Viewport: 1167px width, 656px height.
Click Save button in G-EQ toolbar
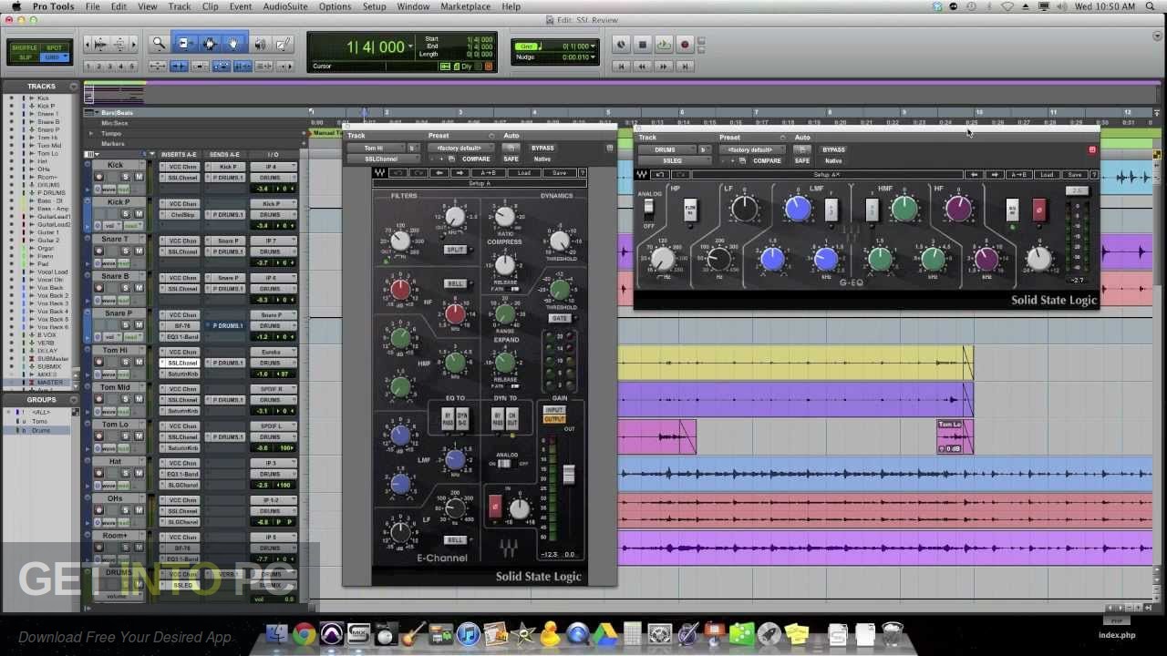pyautogui.click(x=1074, y=174)
